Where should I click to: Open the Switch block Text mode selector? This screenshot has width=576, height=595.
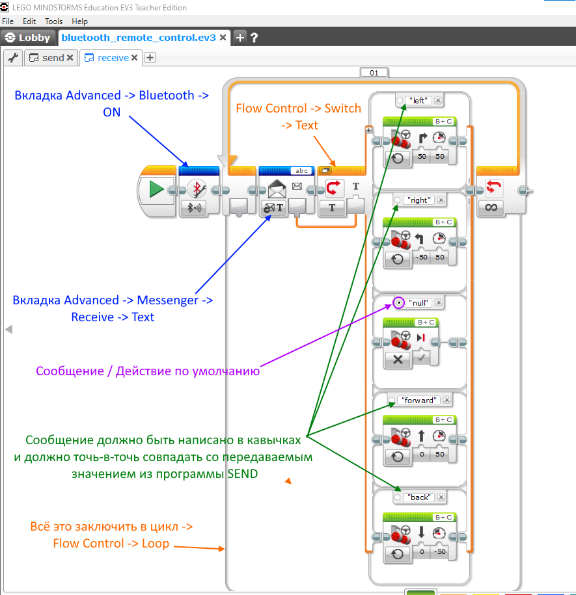[332, 208]
